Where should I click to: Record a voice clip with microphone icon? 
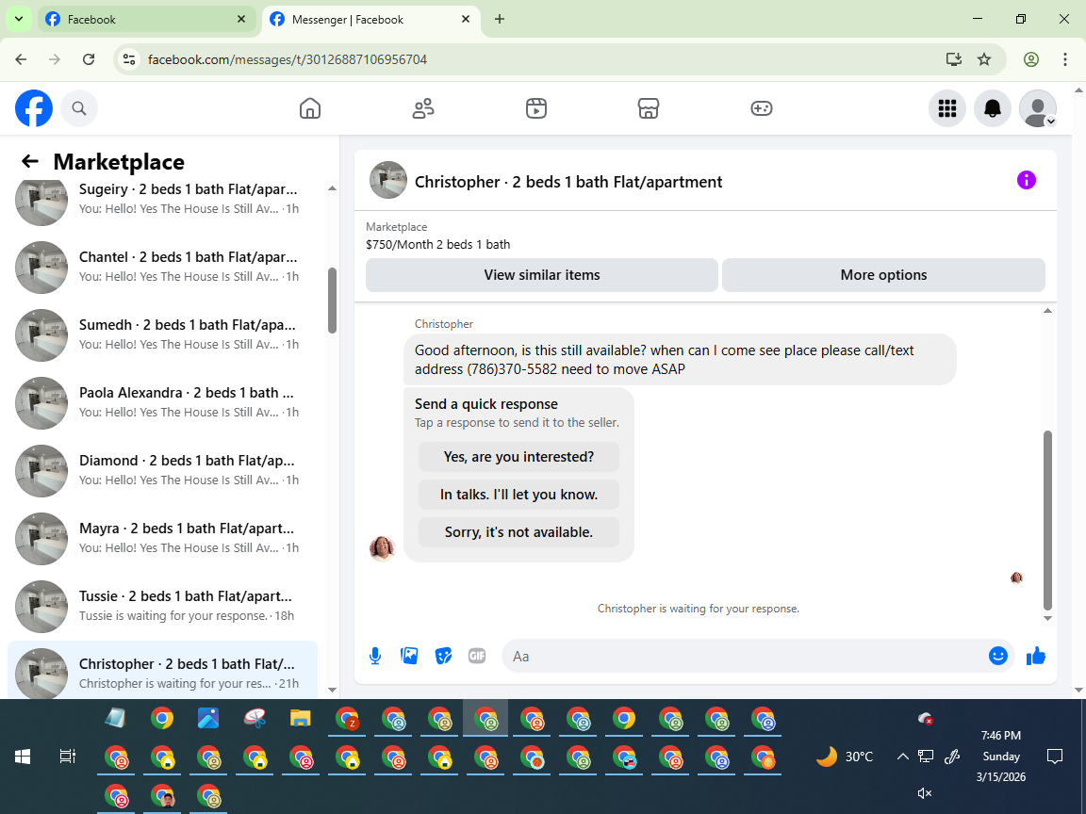[374, 656]
